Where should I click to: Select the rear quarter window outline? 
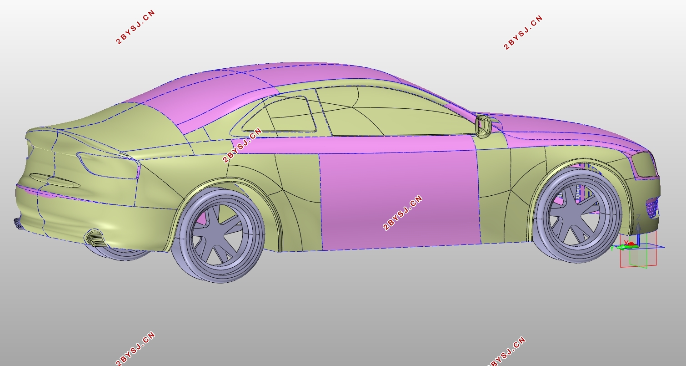pyautogui.click(x=280, y=115)
